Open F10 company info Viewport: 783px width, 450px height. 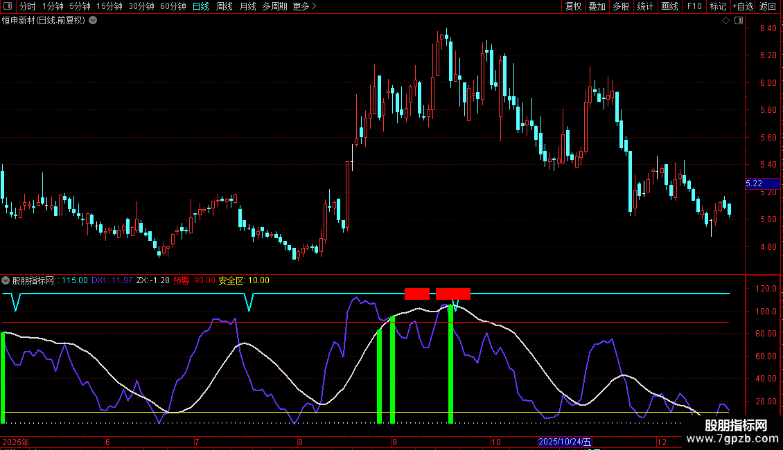tap(694, 6)
